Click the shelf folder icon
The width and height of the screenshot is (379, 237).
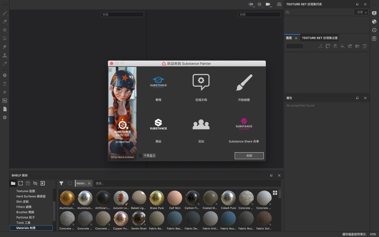tap(13, 183)
